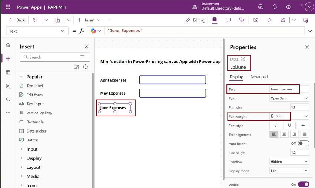Open the Search magnifier sidebar icon
The width and height of the screenshot is (315, 188).
(x=8, y=99)
